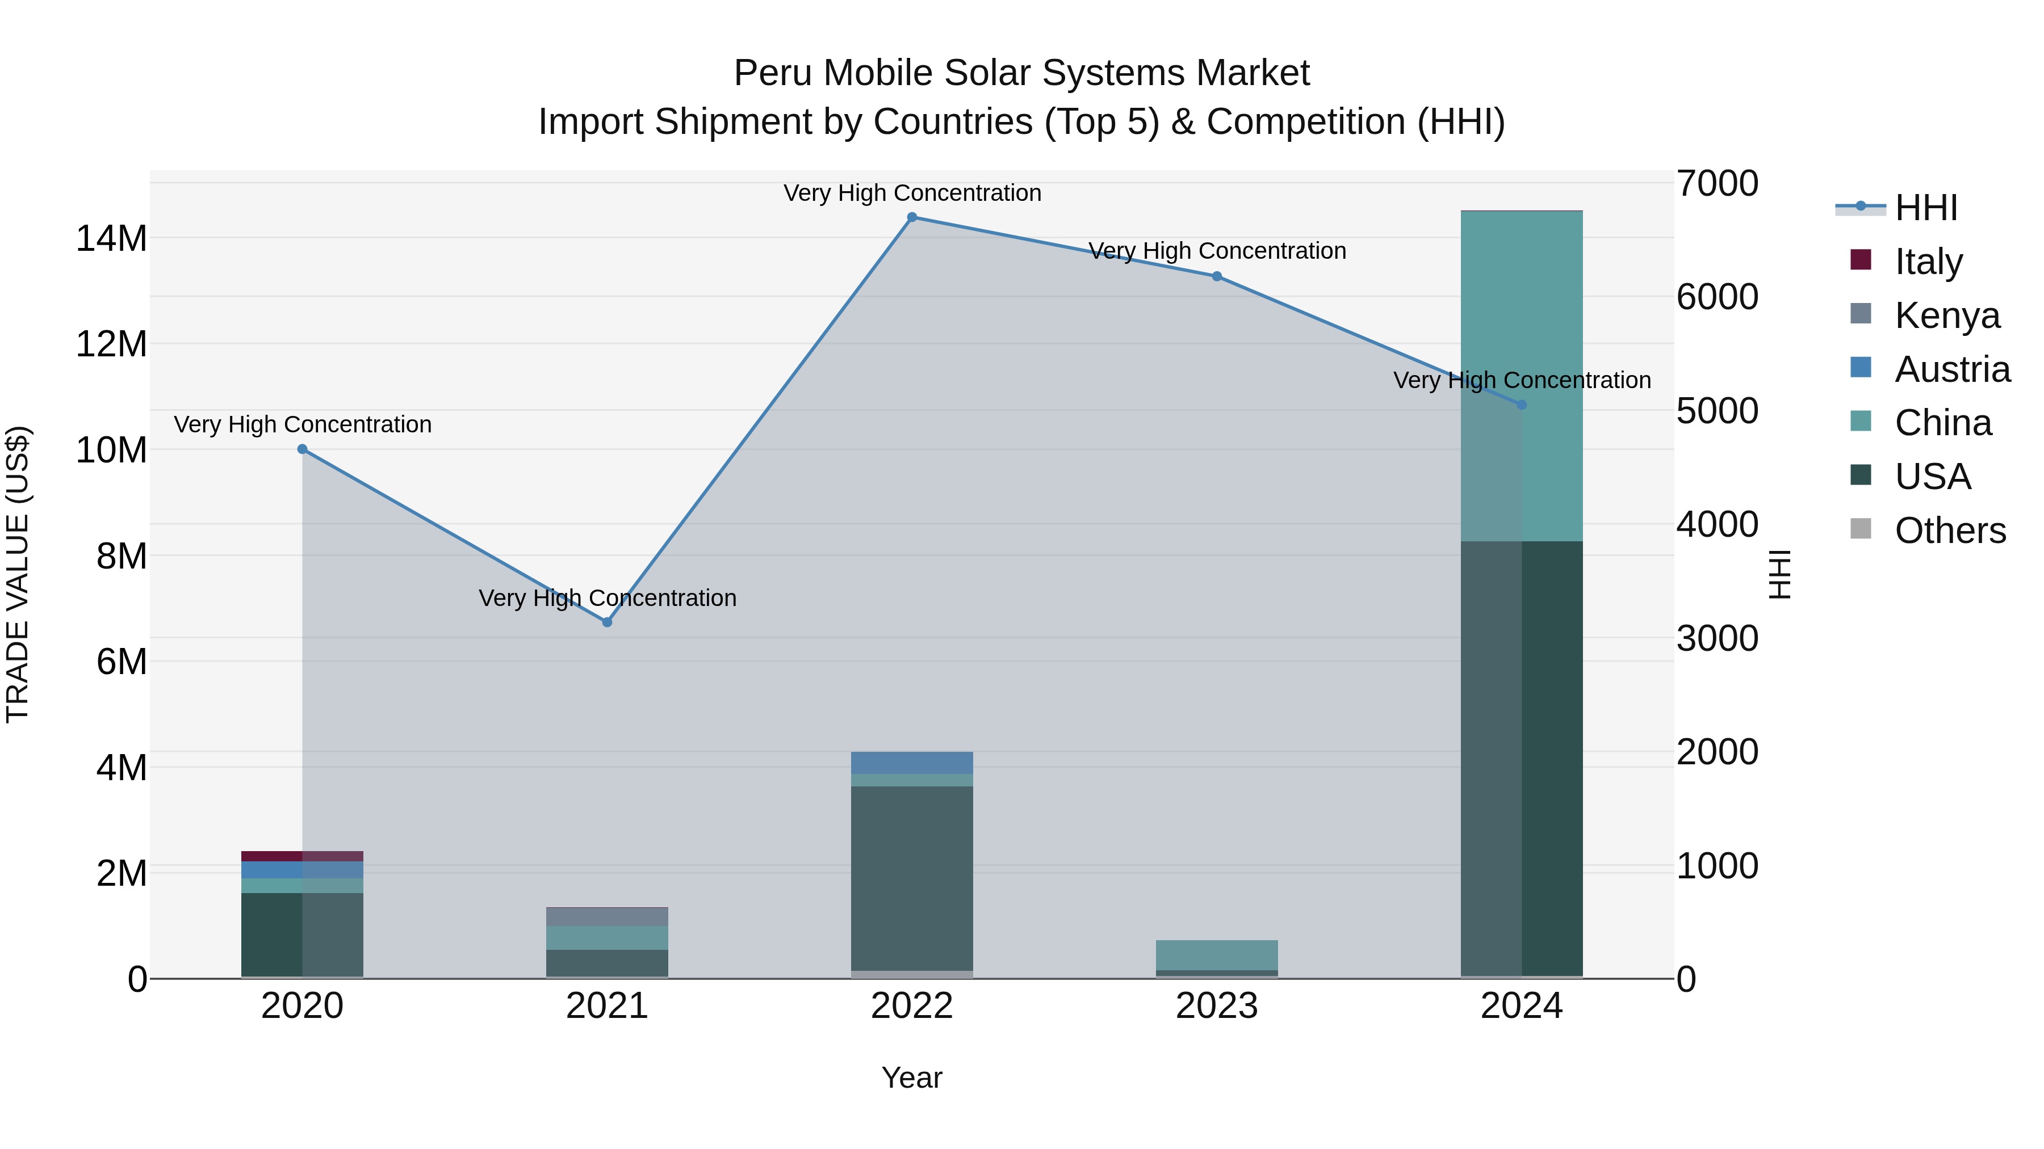Click the HHI data point for 2024
This screenshot has width=2044, height=1149.
1521,405
